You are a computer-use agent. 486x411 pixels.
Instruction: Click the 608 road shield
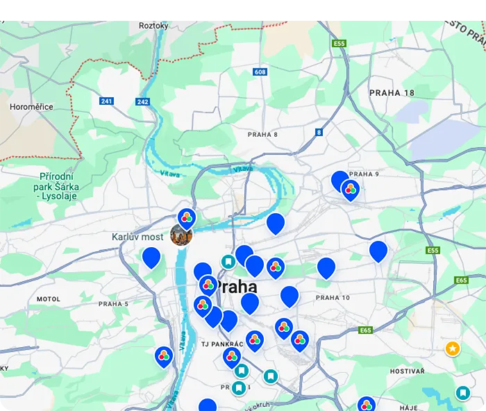click(260, 72)
